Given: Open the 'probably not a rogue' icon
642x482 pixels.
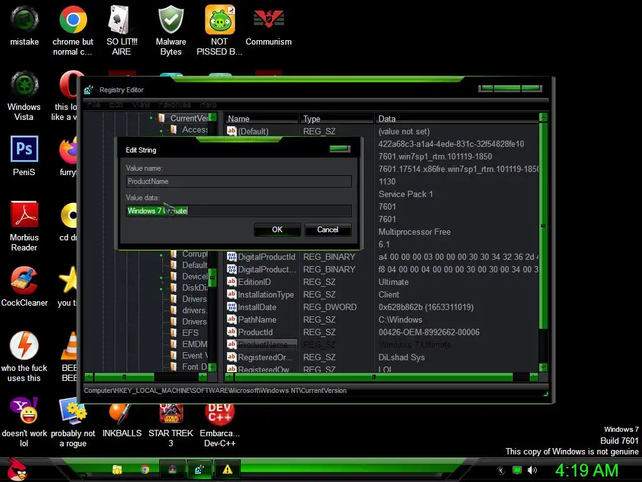Looking at the screenshot, I should [x=73, y=422].
